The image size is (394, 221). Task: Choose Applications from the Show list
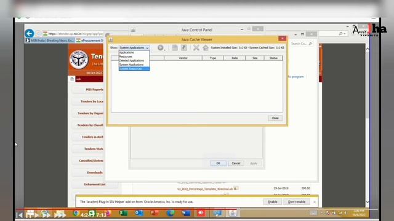[134, 53]
